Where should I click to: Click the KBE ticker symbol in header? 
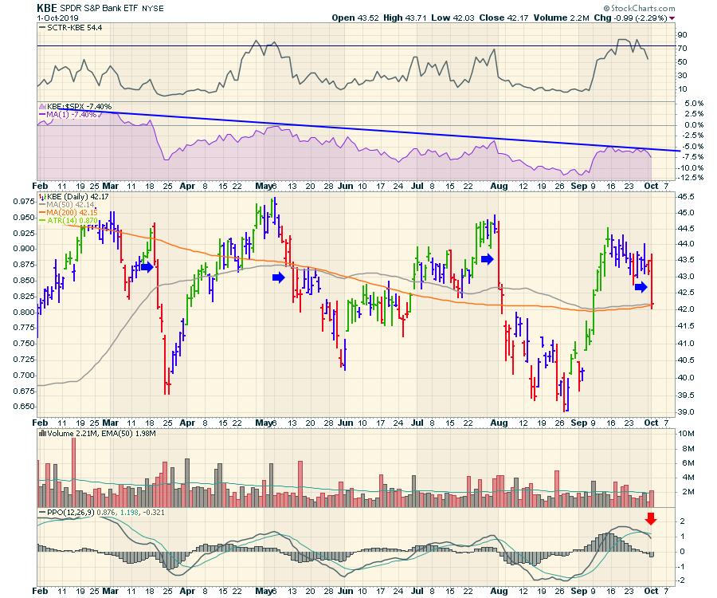47,8
